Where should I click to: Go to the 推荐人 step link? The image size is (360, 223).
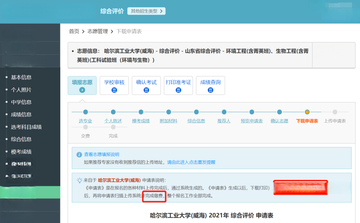224,121
